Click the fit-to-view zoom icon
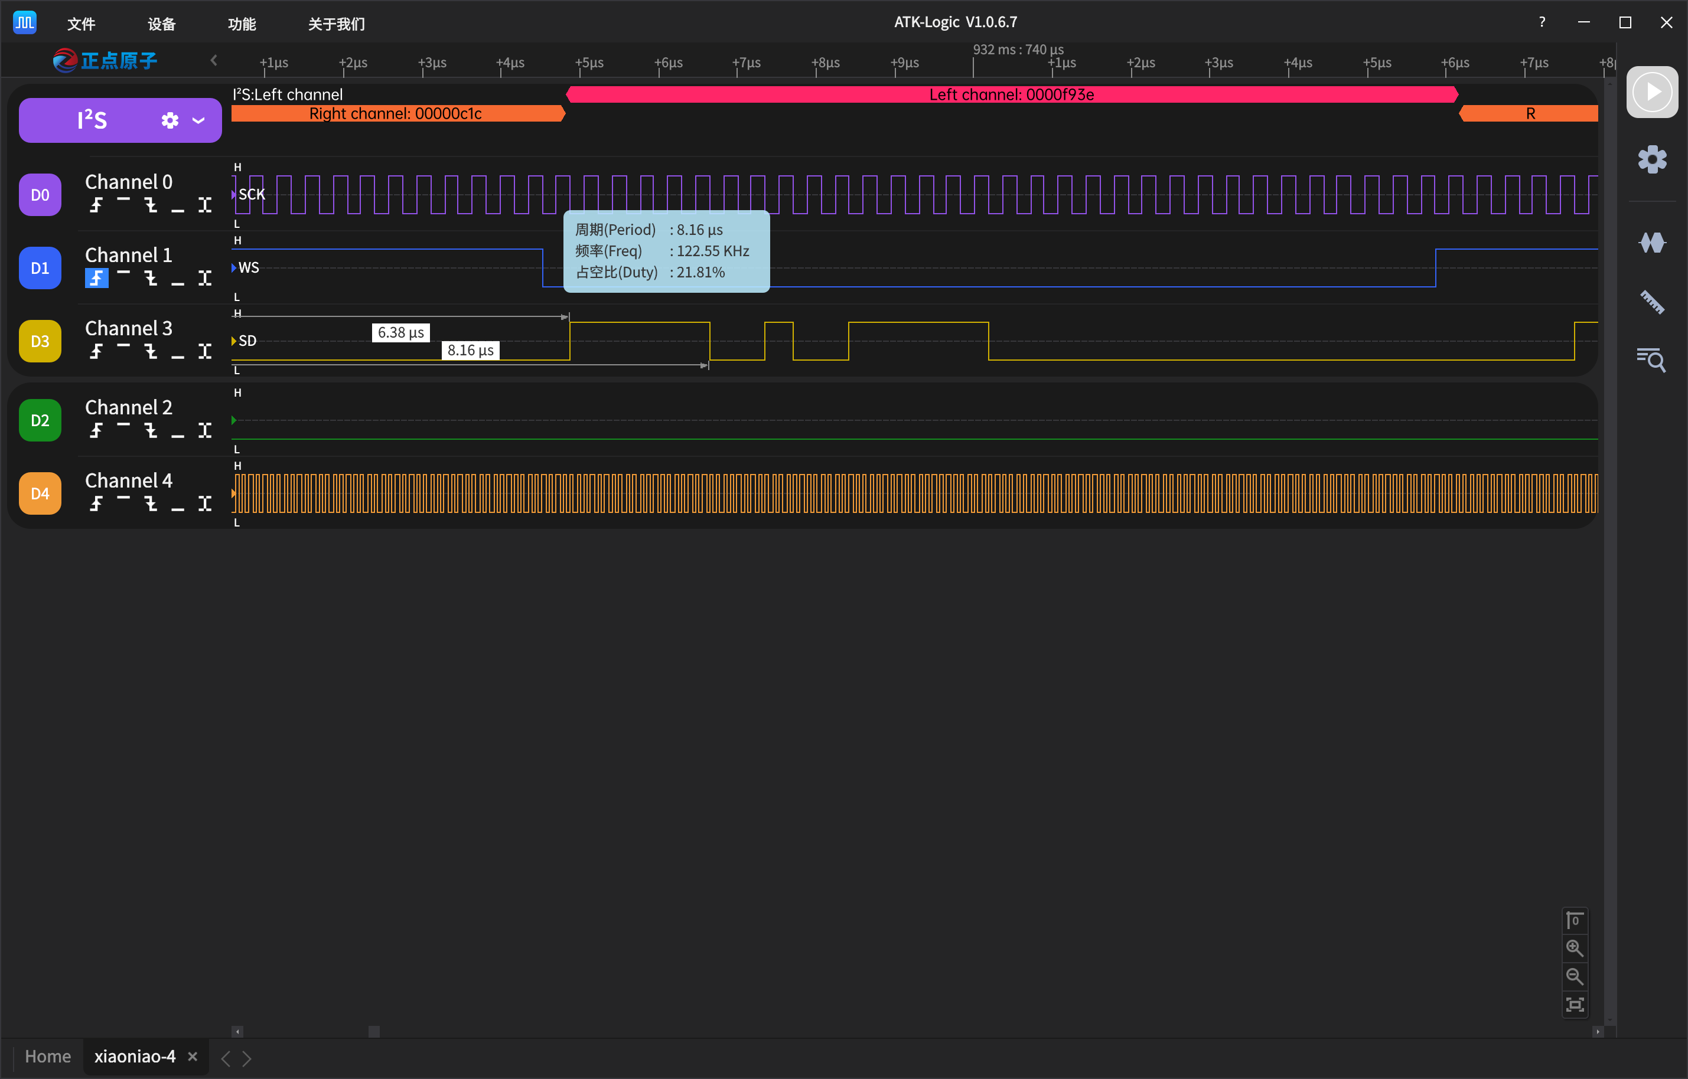 tap(1575, 1005)
